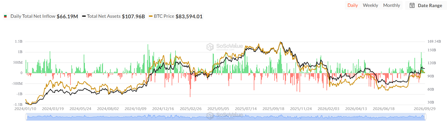This screenshot has height=121, width=447.
Task: Click the right handle of range slider
Action: click(x=425, y=117)
